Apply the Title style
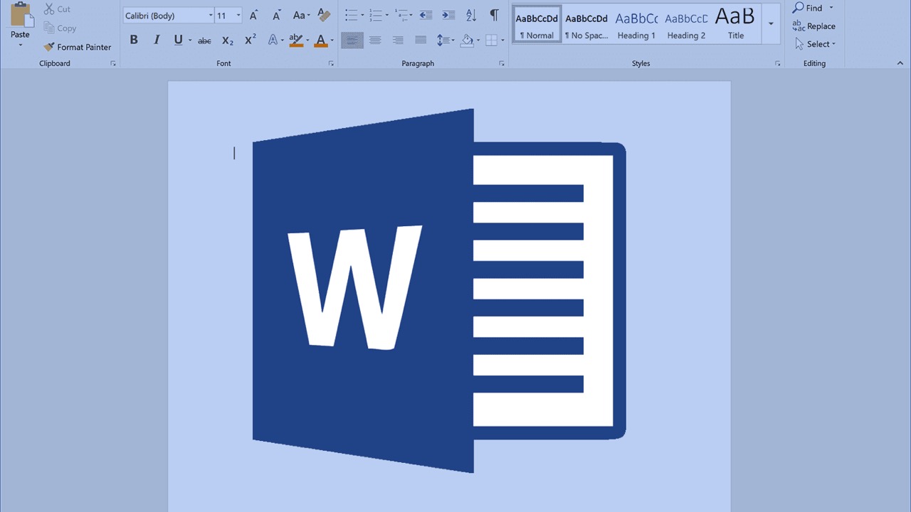The image size is (911, 512). pos(735,23)
